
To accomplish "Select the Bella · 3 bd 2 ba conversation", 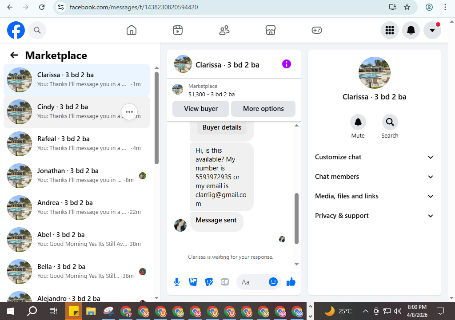I will (76, 272).
